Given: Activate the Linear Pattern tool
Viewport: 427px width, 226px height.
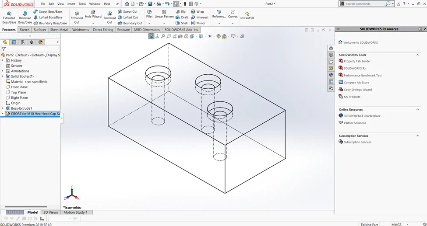Looking at the screenshot, I should click(x=164, y=14).
